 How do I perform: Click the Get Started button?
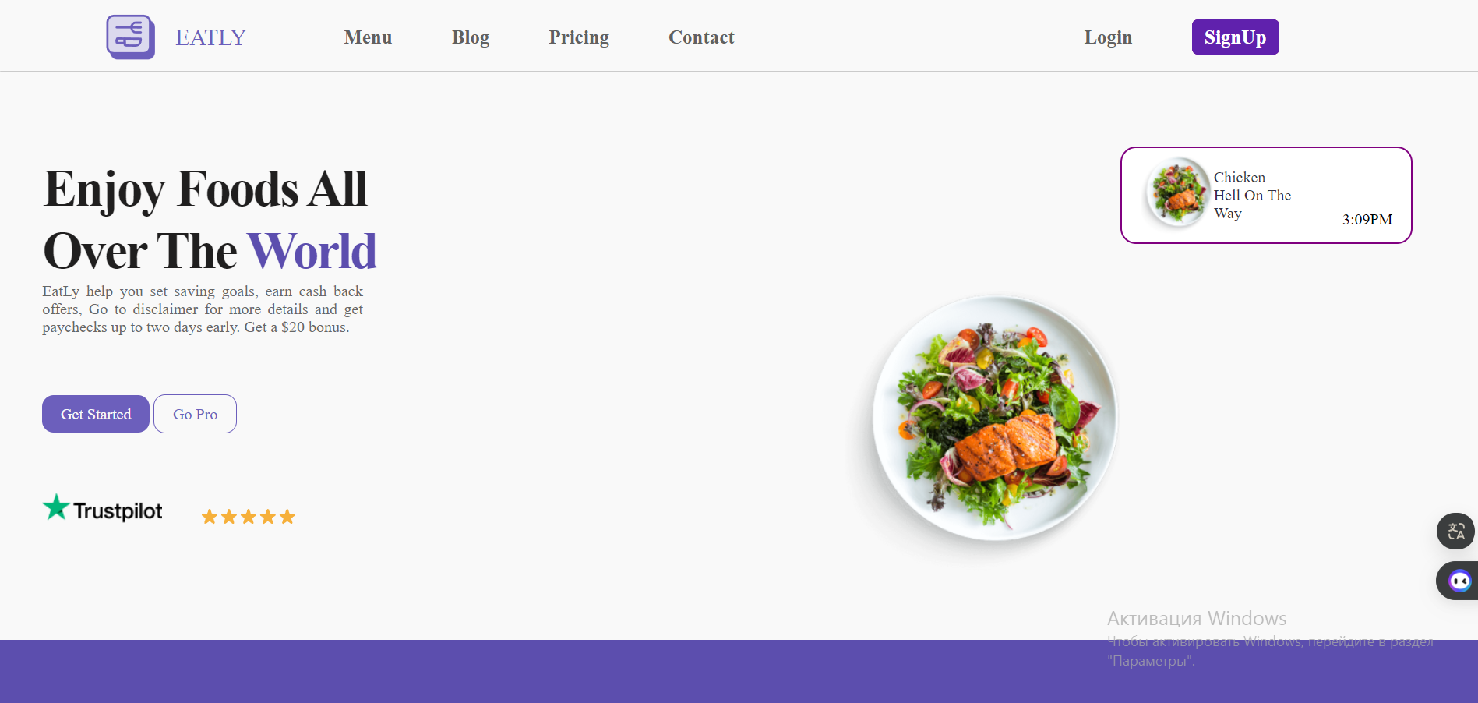tap(96, 414)
